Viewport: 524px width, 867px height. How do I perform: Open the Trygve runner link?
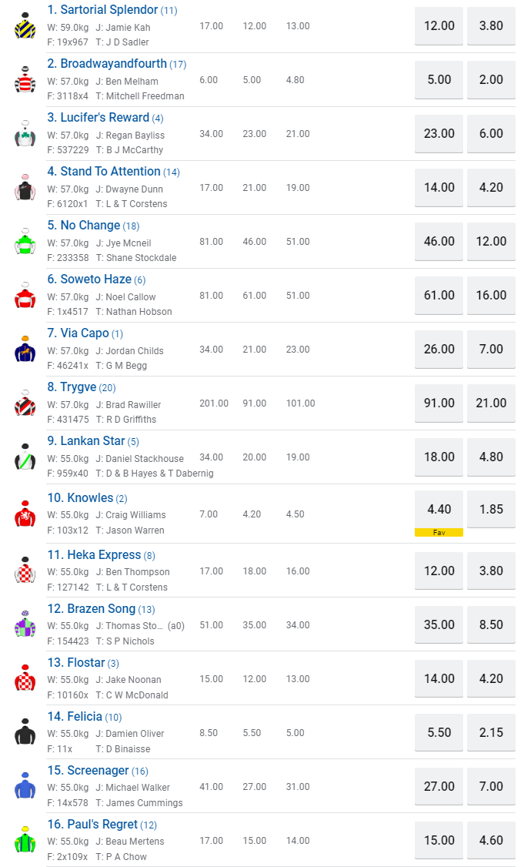tap(78, 387)
